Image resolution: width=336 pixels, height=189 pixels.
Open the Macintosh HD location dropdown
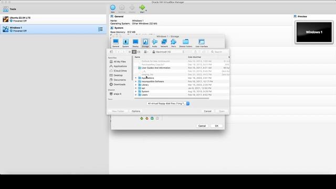[168, 52]
